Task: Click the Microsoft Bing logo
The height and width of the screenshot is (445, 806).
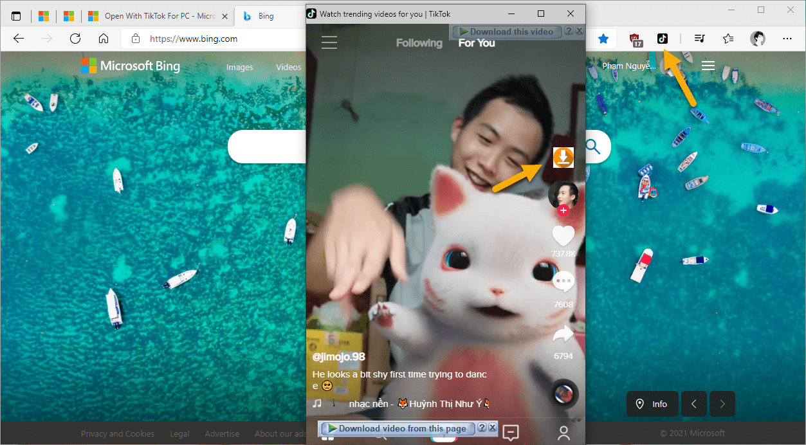Action: pos(131,66)
